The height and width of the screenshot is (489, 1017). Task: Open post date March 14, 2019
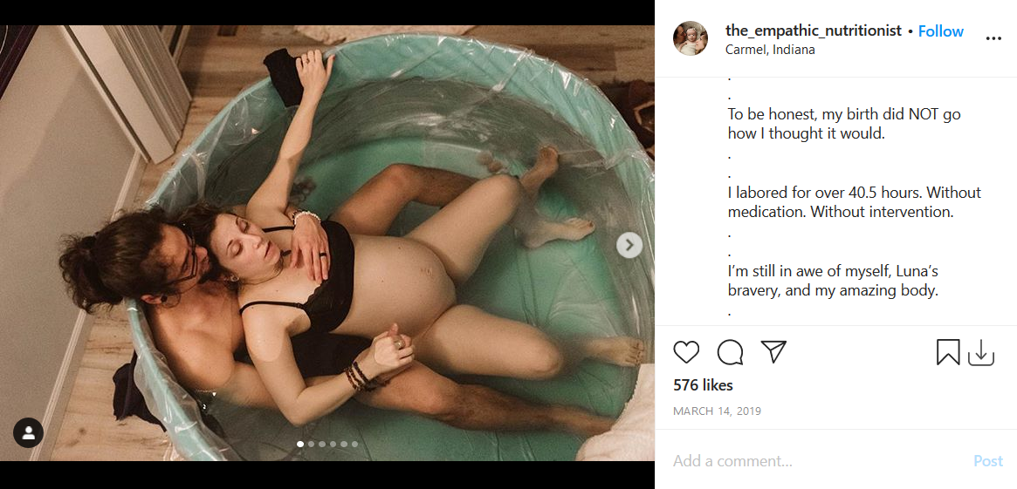point(717,411)
